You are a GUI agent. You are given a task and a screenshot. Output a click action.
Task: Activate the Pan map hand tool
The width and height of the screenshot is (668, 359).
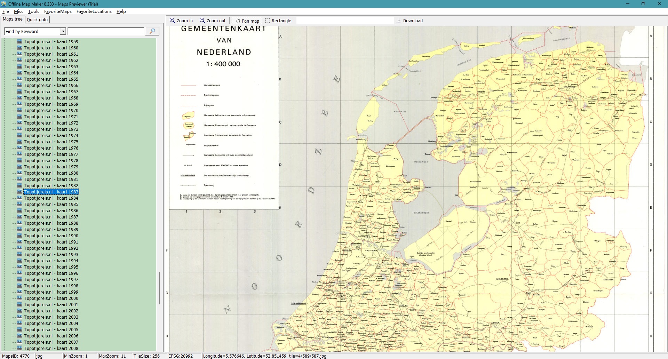point(247,21)
